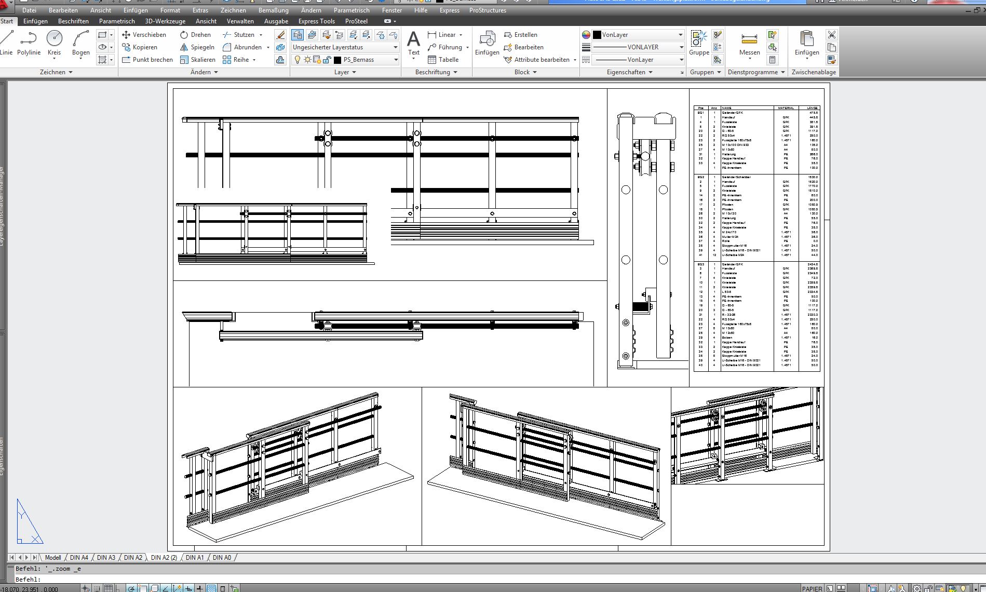Expand the Zeichnen panel
The height and width of the screenshot is (592, 986).
(56, 72)
